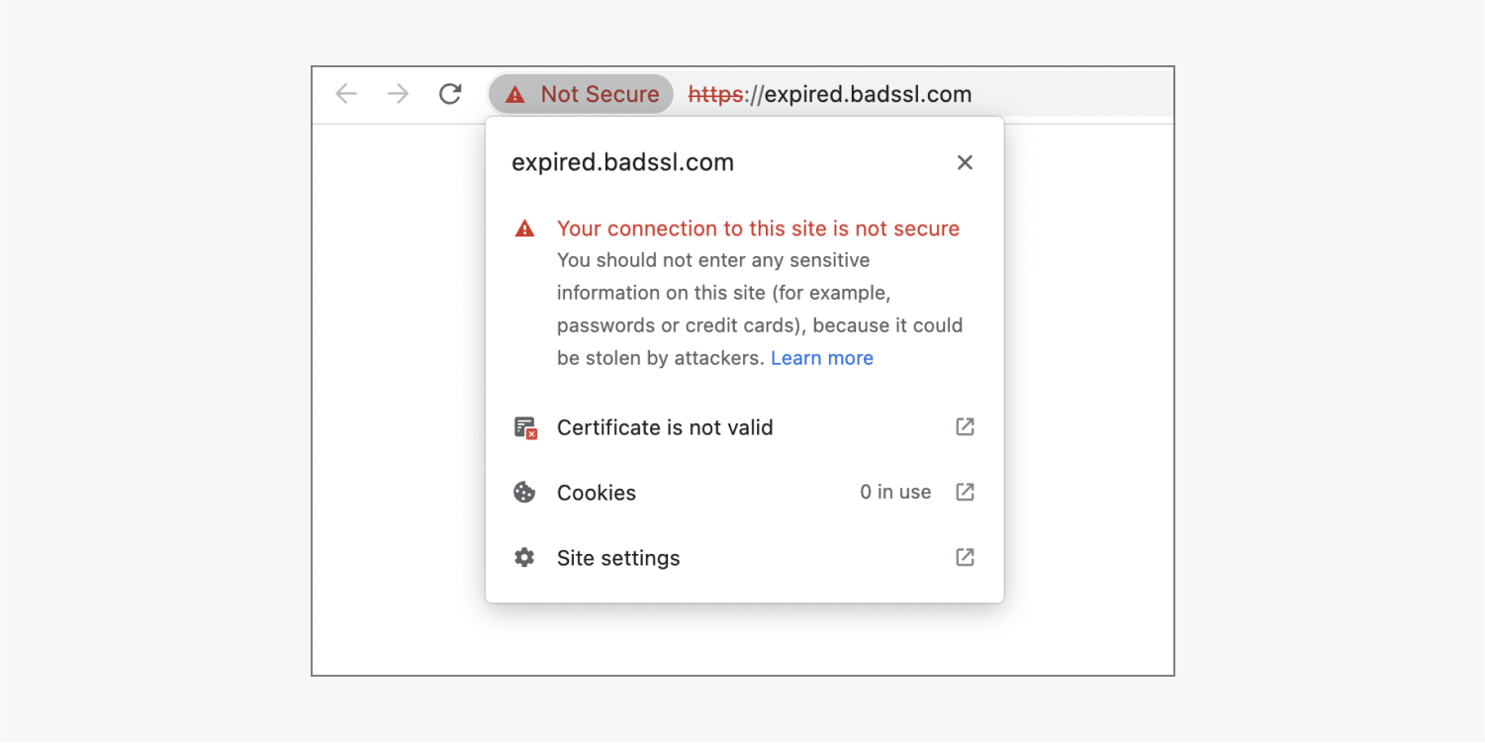Close the site information popup
This screenshot has height=743, width=1485.
965,162
